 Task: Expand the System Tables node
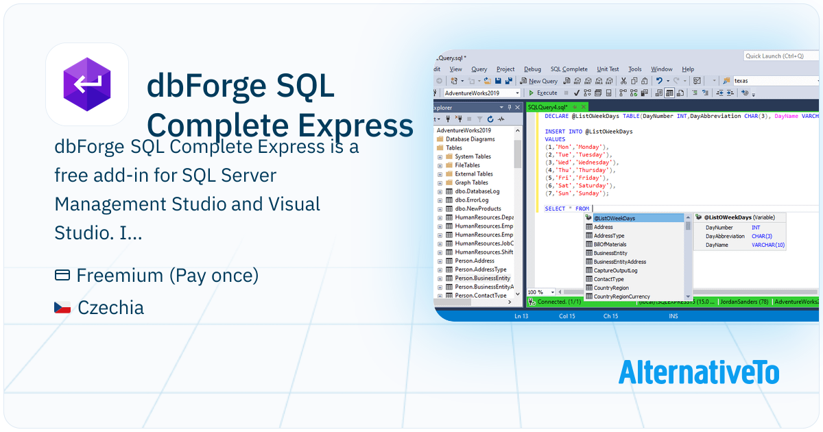(x=440, y=156)
